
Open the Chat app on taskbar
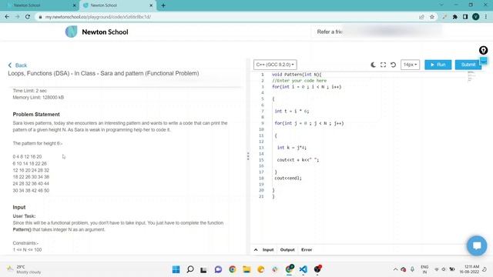[x=218, y=269]
